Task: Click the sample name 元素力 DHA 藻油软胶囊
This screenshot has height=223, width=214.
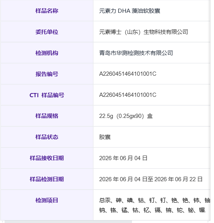Action: click(130, 11)
